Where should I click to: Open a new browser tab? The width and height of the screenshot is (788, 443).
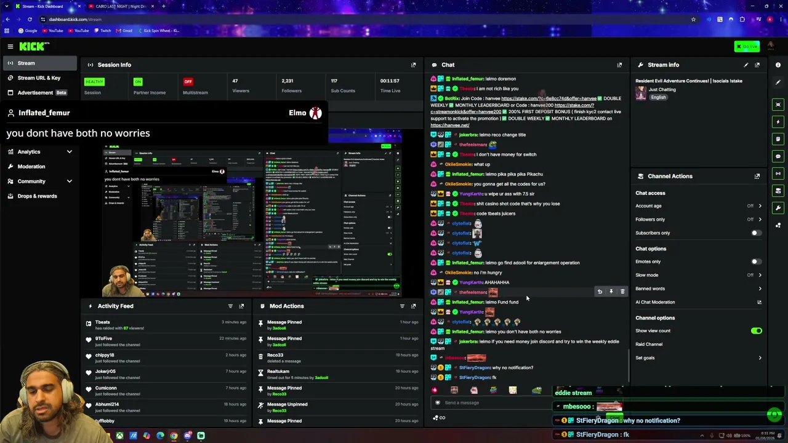(x=163, y=6)
